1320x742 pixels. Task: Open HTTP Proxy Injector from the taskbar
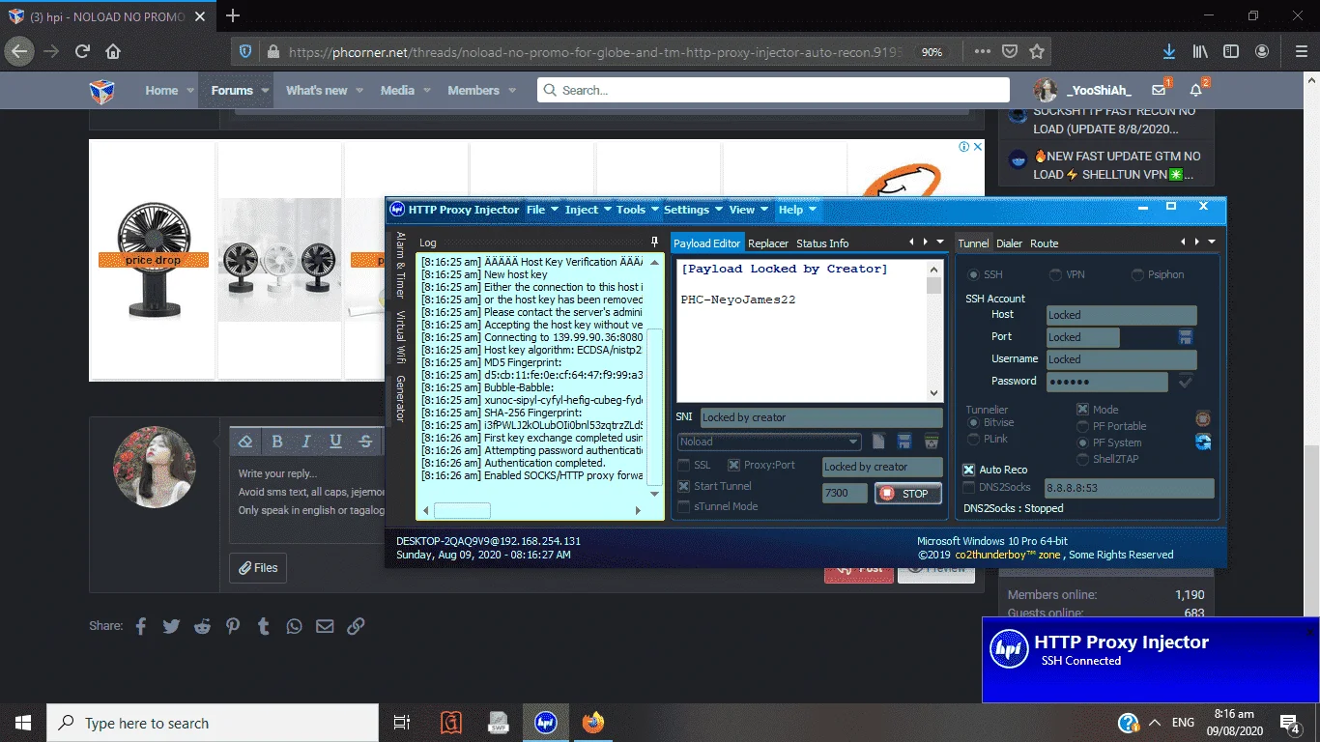point(546,723)
